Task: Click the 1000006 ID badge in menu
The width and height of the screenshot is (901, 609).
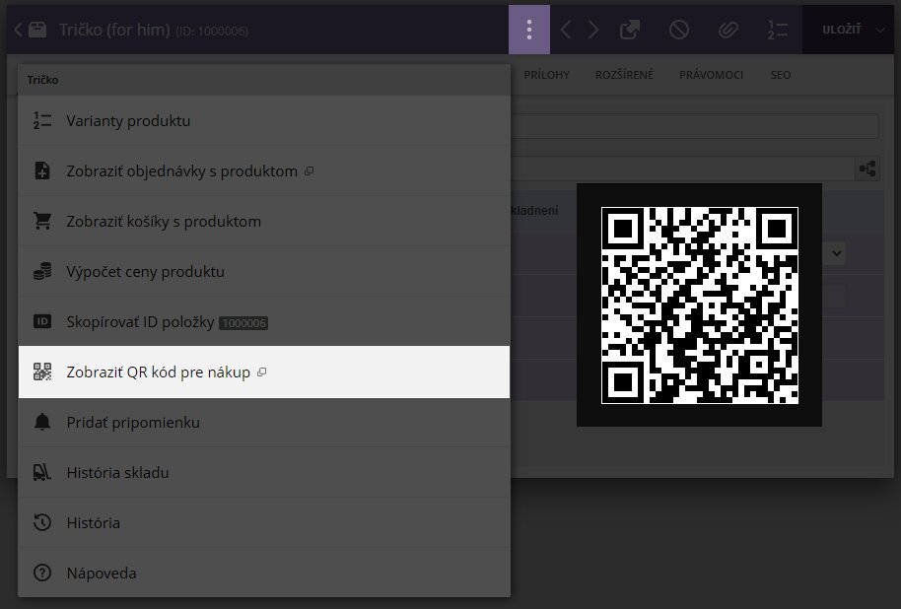Action: 243,323
